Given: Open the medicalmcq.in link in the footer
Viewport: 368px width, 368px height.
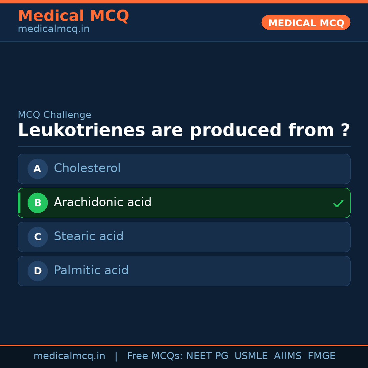Looking at the screenshot, I should point(69,356).
